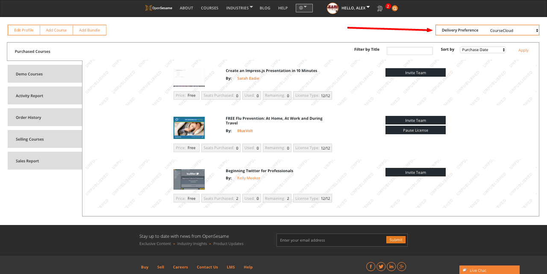The width and height of the screenshot is (547, 274).
Task: Open the Twitter social icon
Action: tap(381, 267)
